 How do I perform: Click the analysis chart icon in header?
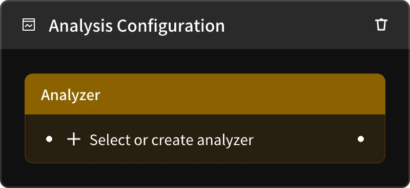(x=29, y=25)
